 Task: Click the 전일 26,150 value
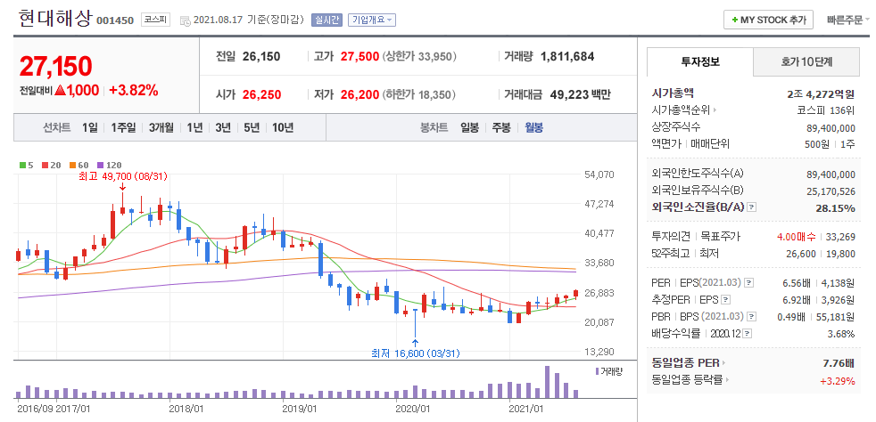261,56
